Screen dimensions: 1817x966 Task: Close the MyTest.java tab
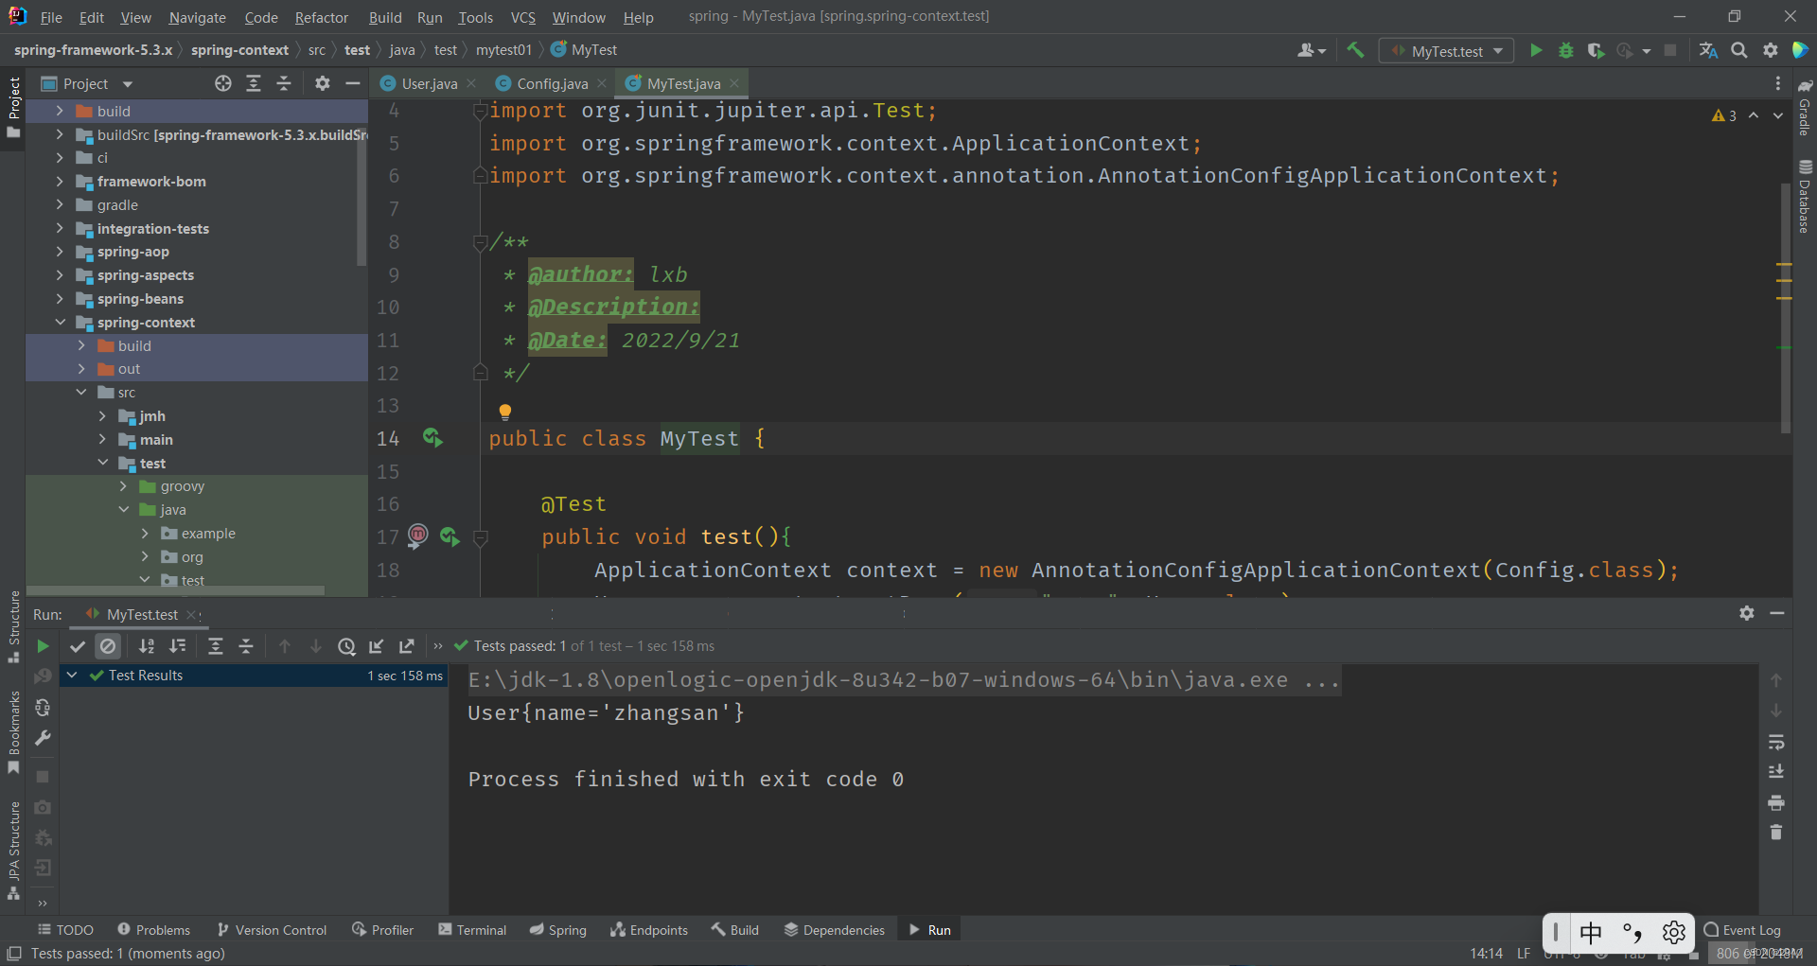(x=734, y=83)
